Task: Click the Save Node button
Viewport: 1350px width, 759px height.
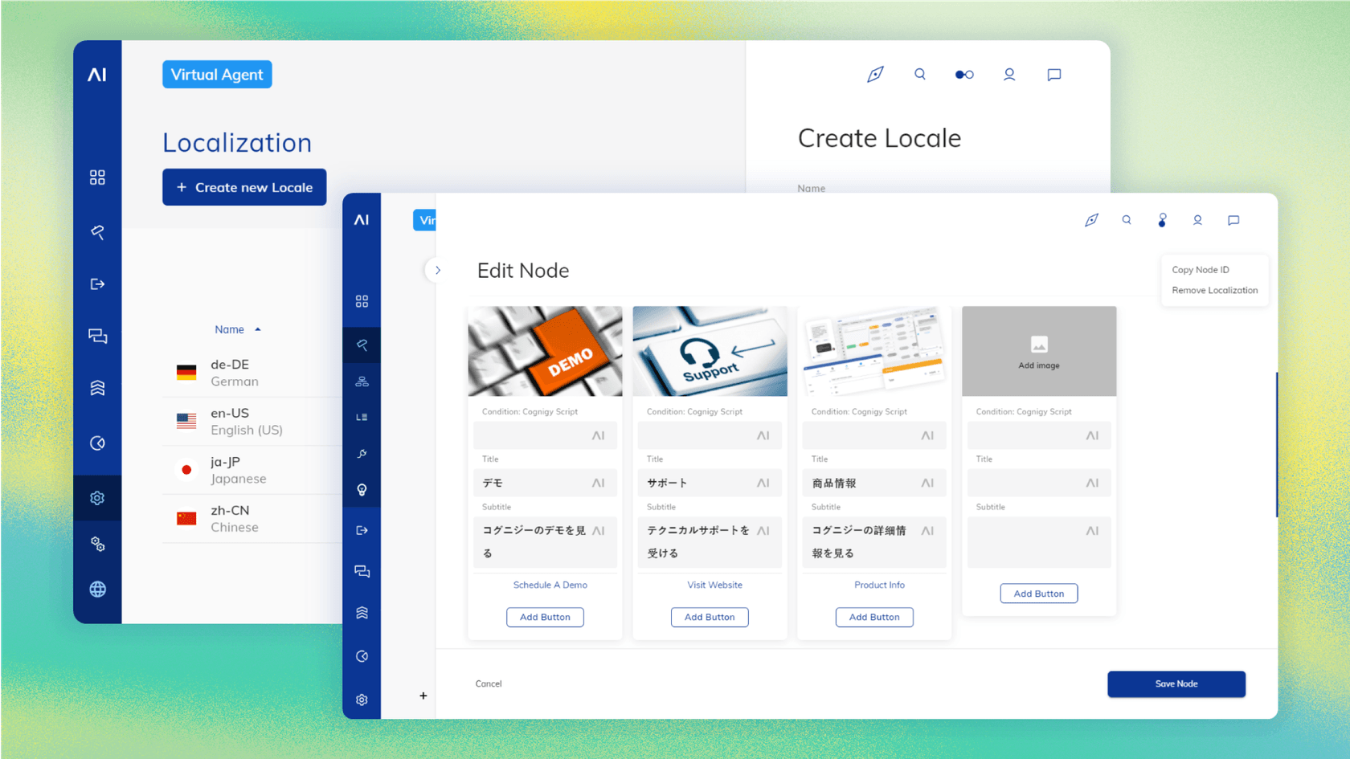Action: pos(1176,684)
